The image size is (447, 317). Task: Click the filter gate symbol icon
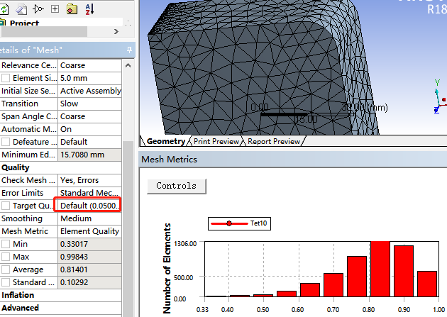38,9
